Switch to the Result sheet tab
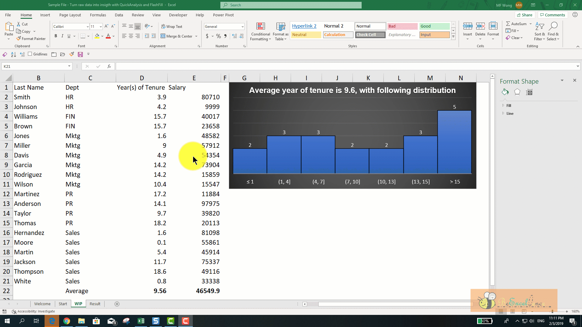582x327 pixels. pyautogui.click(x=95, y=304)
